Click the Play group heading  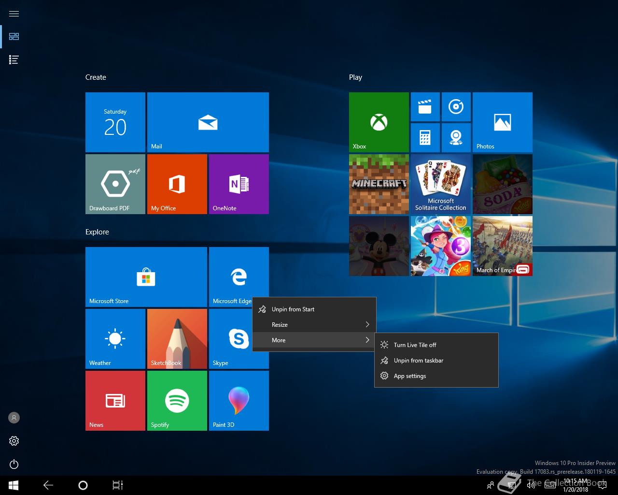[x=355, y=77]
